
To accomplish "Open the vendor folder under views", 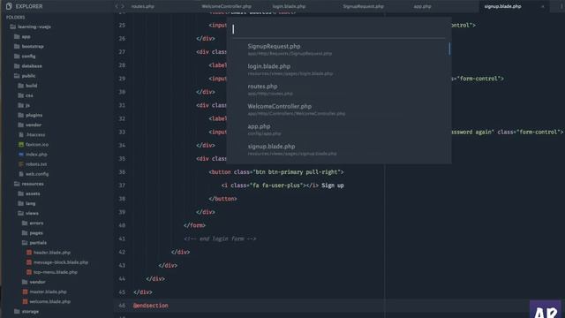I will 34,282.
